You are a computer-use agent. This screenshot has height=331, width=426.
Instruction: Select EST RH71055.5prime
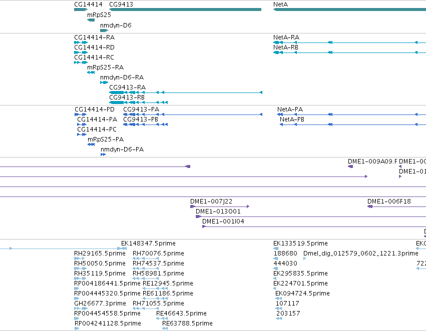tap(158, 303)
